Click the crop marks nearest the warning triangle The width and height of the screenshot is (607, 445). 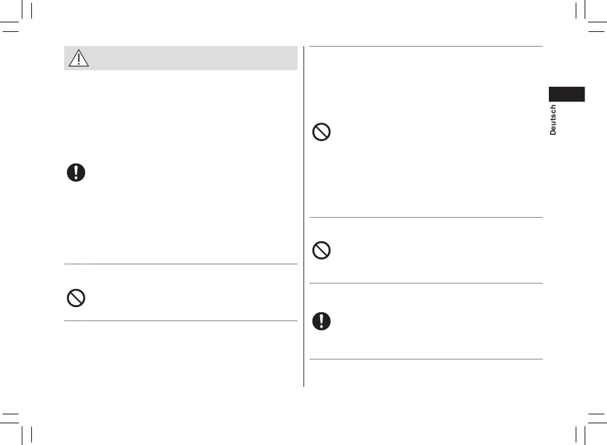[x=16, y=16]
